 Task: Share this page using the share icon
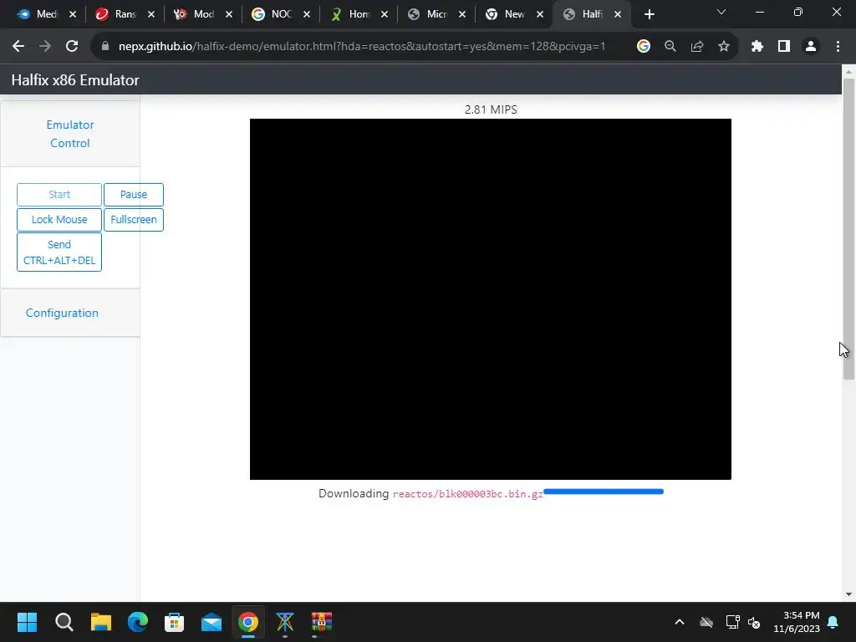point(697,47)
